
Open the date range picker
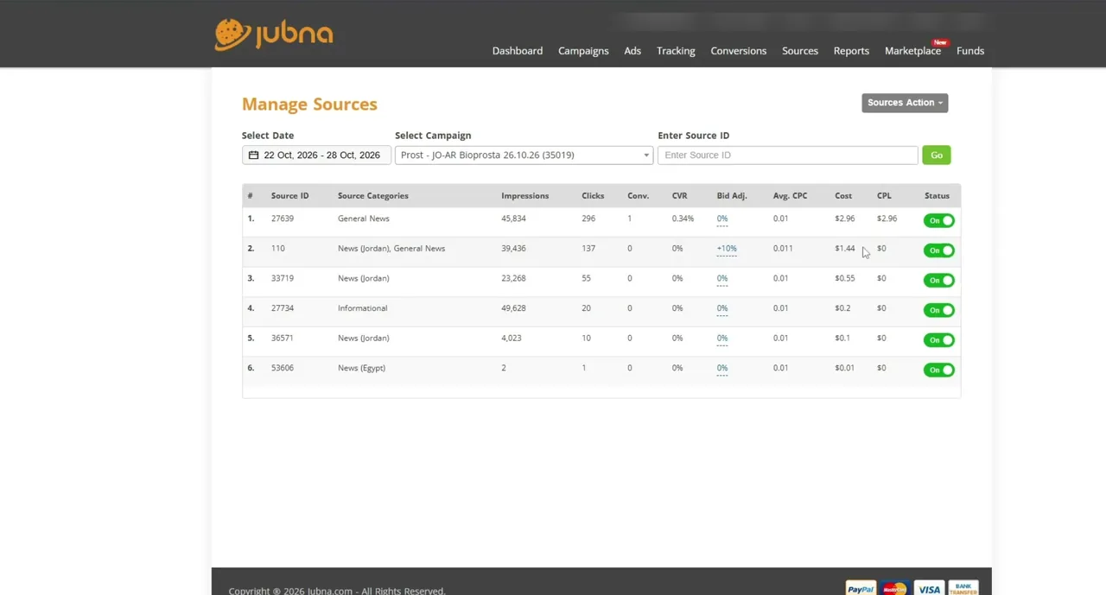pos(316,155)
